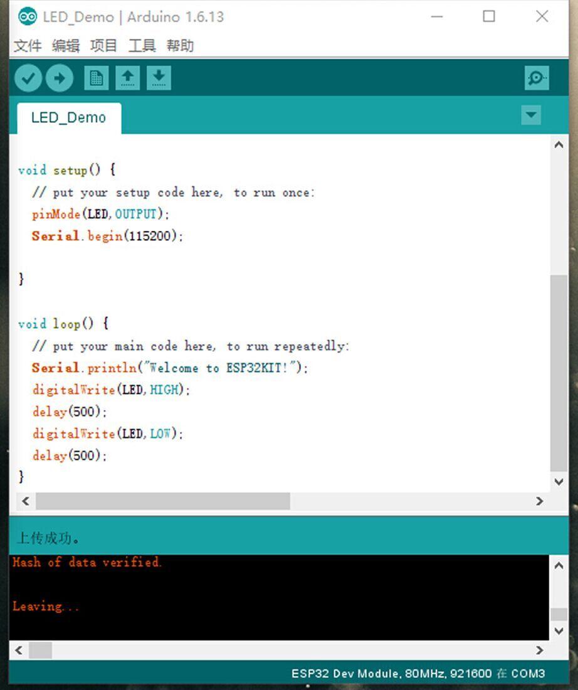Open the 工具 menu
The image size is (578, 690).
[142, 46]
